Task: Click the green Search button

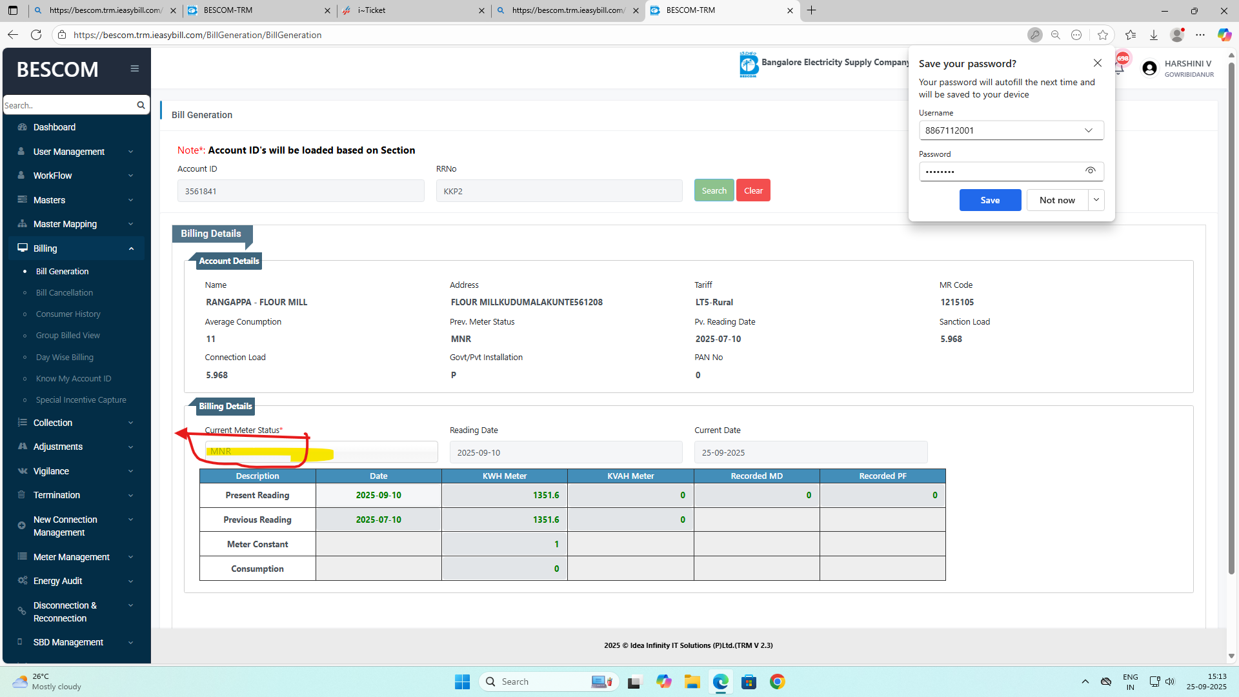Action: click(714, 190)
